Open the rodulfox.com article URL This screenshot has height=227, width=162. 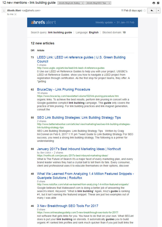83,184
